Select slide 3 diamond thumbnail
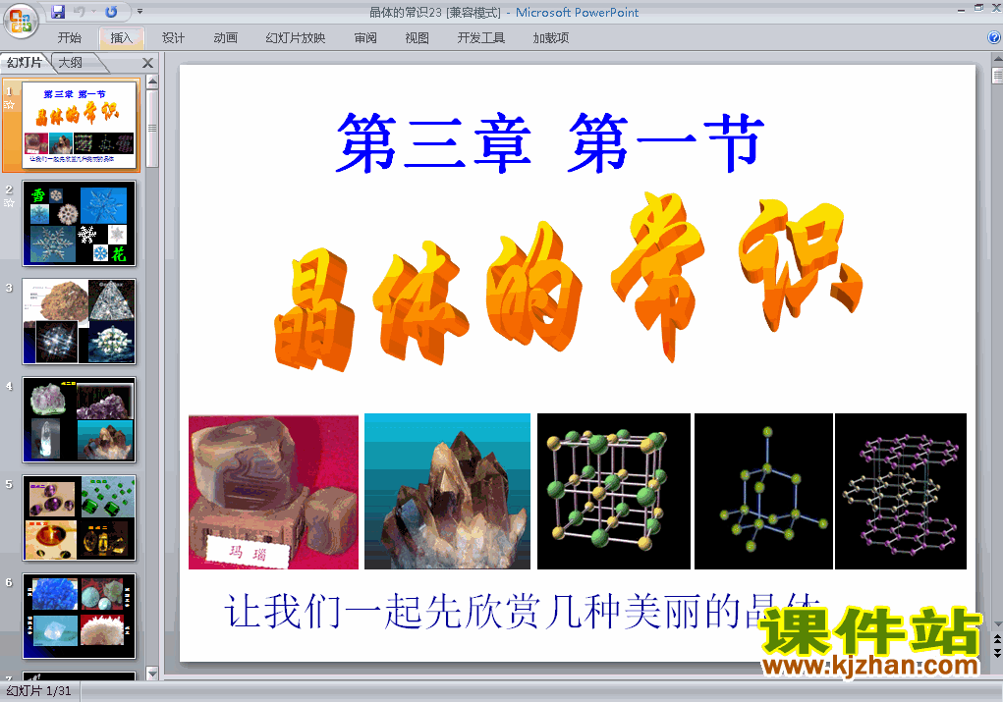 (80, 322)
